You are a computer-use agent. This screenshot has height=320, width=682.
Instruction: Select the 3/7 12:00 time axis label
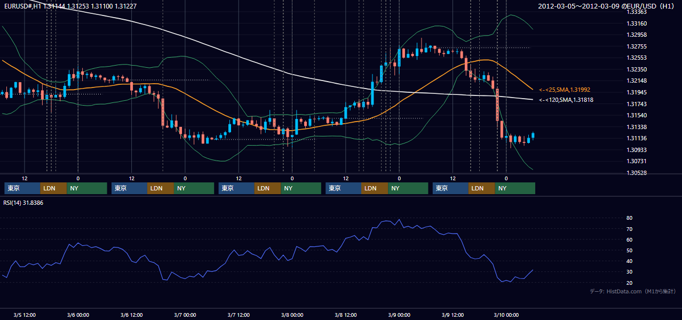(x=239, y=315)
